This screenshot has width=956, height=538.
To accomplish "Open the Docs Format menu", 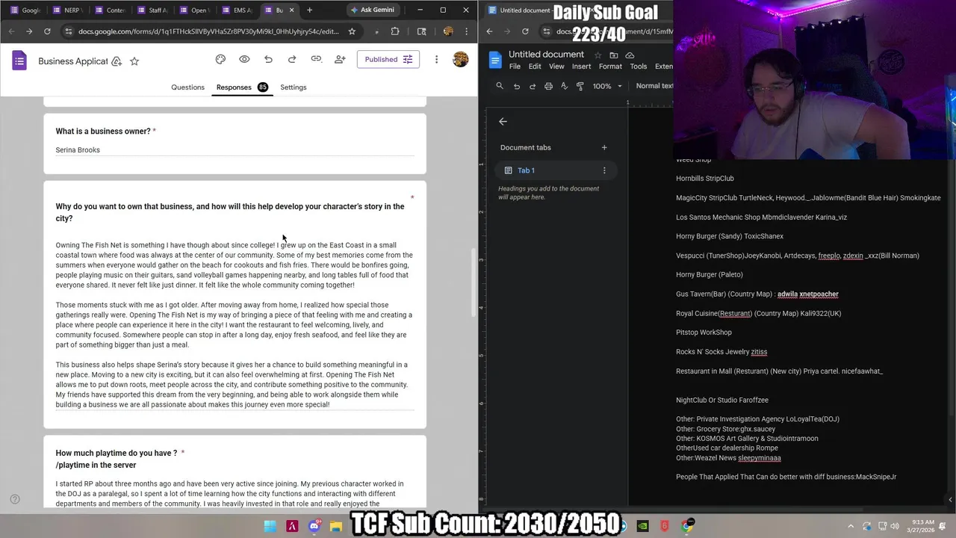I will point(610,67).
